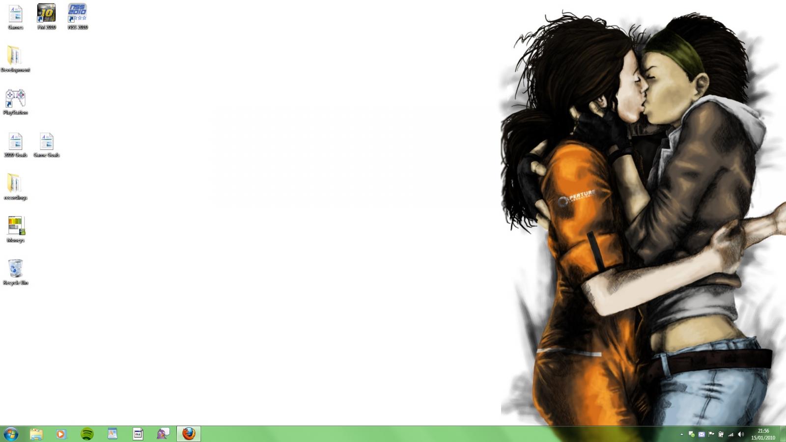The image size is (786, 442).
Task: Click the Action Center flag icon
Action: coord(711,434)
